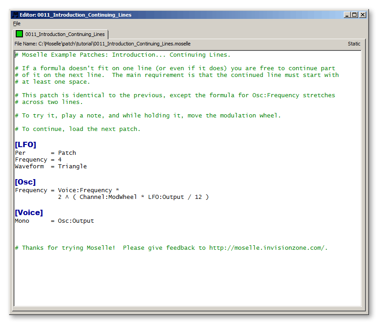Click the Moselle app icon in title bar
This screenshot has height=324, width=378.
[15, 15]
